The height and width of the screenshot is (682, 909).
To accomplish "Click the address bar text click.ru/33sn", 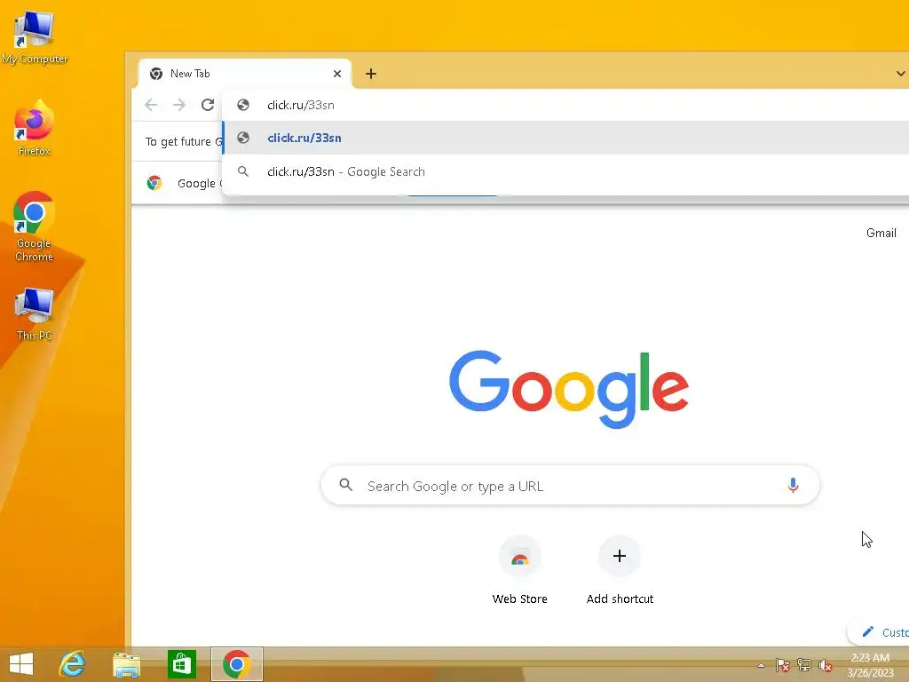I will tap(300, 105).
